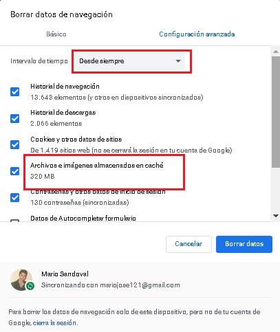The height and width of the screenshot is (332, 280).
Task: Uncheck Archivos e imágenes almacenados en caché
Action: click(15, 171)
